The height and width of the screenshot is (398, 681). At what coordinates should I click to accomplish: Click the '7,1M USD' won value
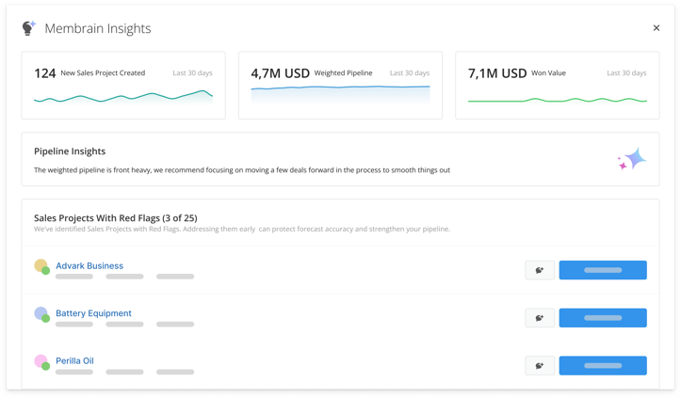(x=497, y=73)
